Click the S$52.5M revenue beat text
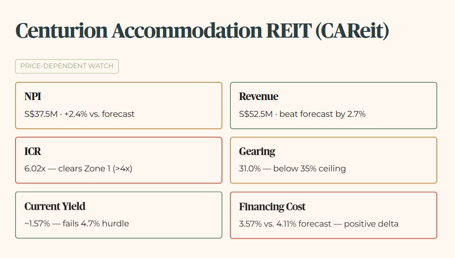Screen dimensions: 455x258 302,114
